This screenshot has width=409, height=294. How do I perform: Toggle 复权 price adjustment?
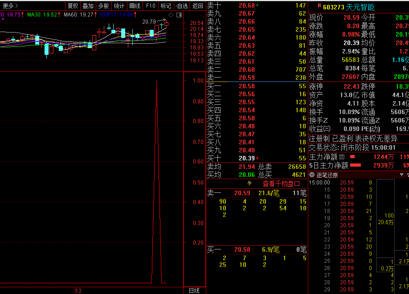coord(73,6)
